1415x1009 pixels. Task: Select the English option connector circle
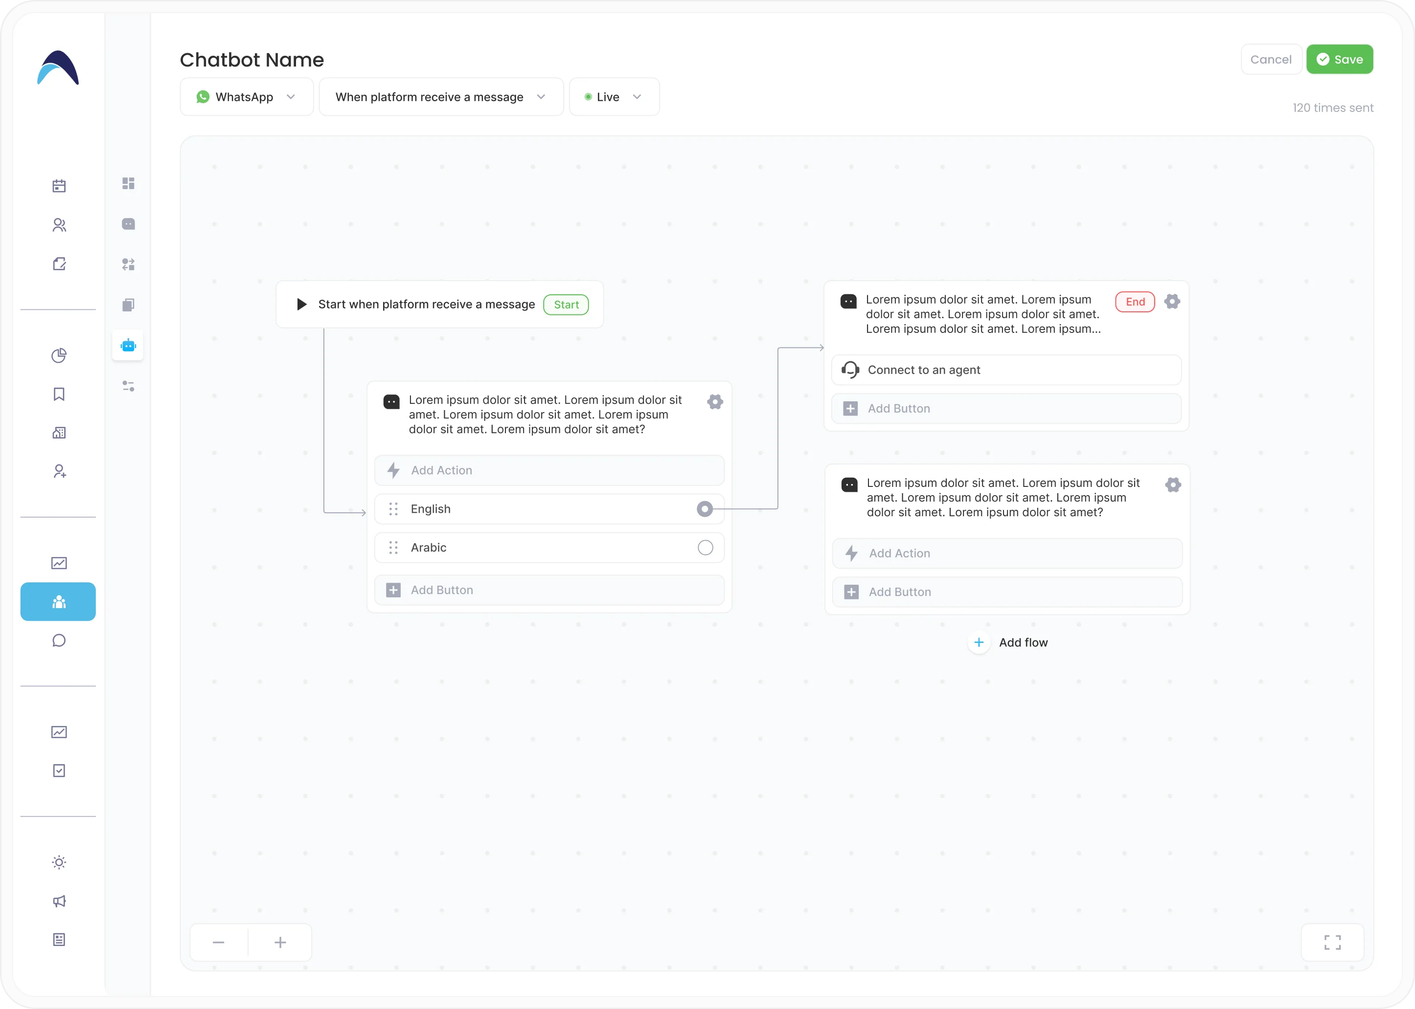pos(705,509)
